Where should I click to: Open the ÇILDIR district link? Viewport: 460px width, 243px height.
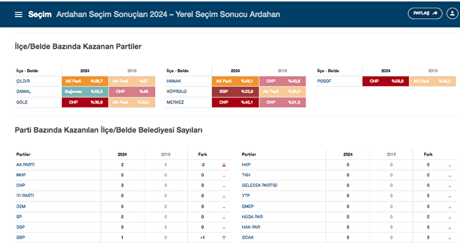[23, 81]
